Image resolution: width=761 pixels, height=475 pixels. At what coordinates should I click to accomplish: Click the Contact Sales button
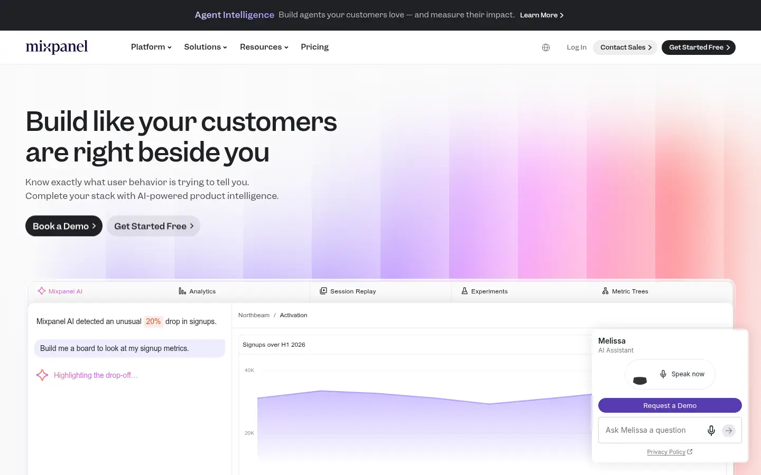coord(625,47)
